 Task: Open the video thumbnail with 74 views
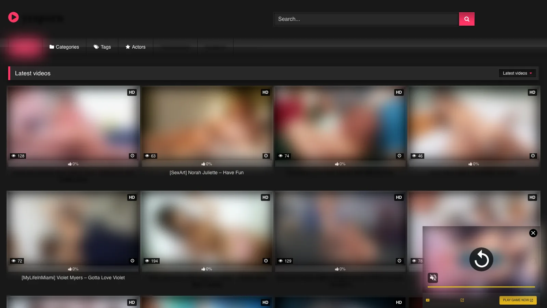(x=340, y=123)
